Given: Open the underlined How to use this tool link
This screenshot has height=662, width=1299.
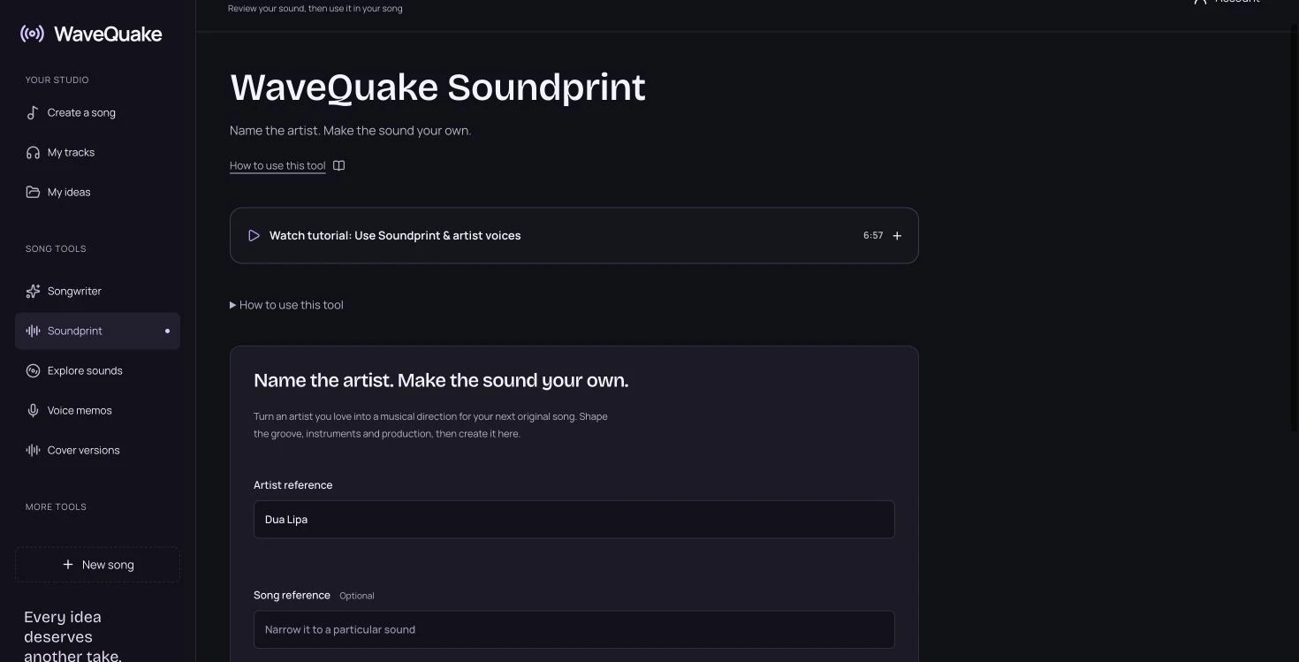Looking at the screenshot, I should (x=277, y=166).
